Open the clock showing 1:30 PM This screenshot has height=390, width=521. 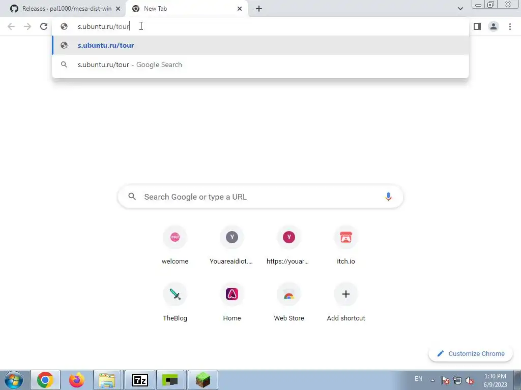click(495, 380)
